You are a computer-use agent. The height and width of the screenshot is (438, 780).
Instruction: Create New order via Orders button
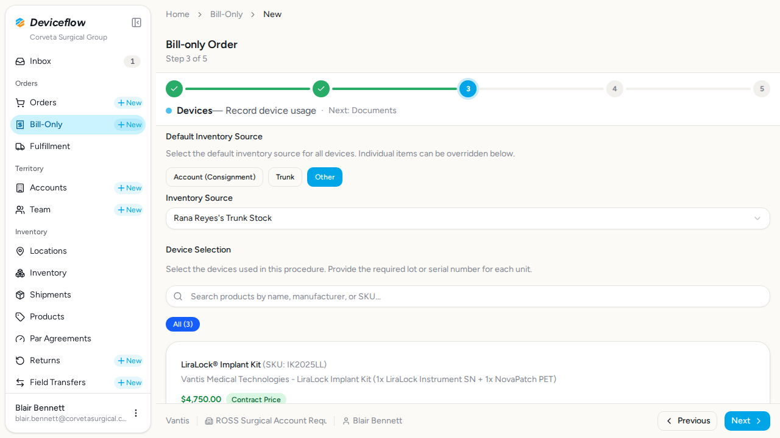click(x=129, y=103)
